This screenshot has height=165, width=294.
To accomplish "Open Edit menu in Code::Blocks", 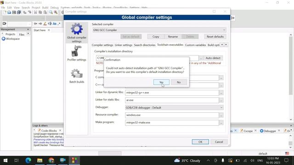I will coord(9,8).
